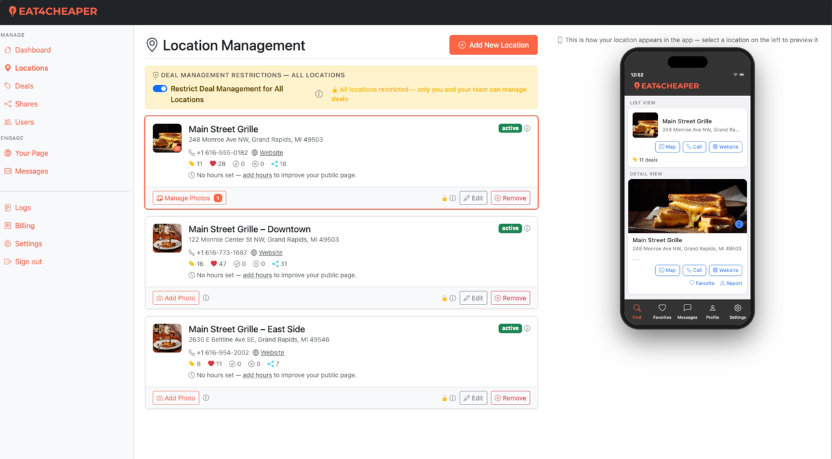Tap Profile tab in phone preview

point(712,312)
